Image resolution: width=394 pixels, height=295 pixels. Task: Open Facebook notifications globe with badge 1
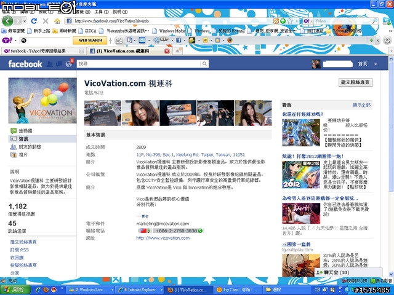pos(69,64)
